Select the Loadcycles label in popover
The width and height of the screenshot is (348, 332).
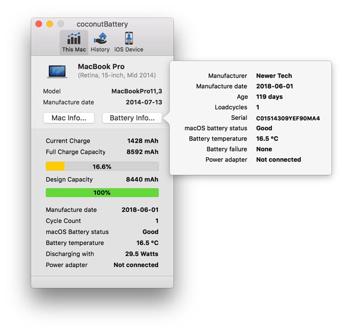click(x=231, y=108)
